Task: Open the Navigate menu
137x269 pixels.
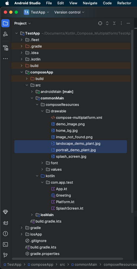Action: pos(90,3)
